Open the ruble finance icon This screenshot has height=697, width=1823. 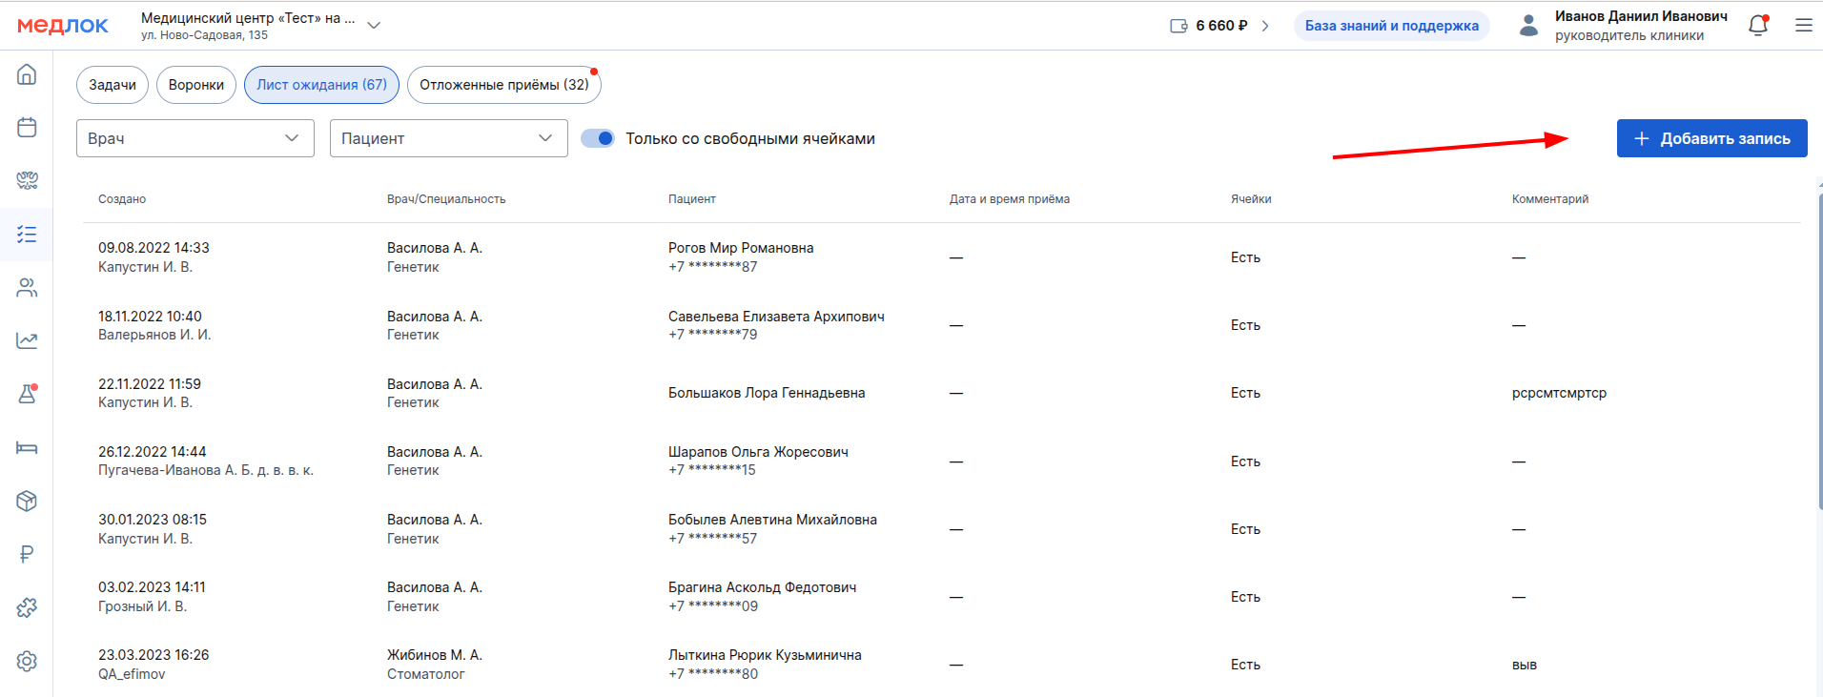click(27, 554)
